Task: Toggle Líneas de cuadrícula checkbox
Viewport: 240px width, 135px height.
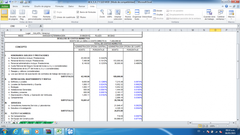Action: (x=55, y=17)
